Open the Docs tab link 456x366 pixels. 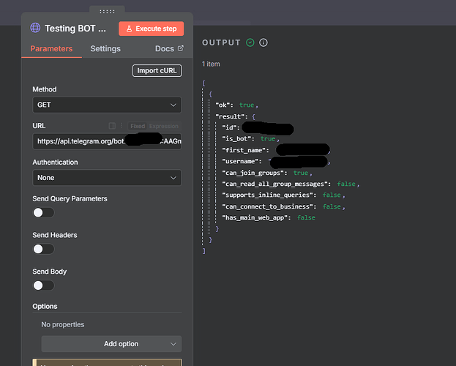click(x=169, y=48)
